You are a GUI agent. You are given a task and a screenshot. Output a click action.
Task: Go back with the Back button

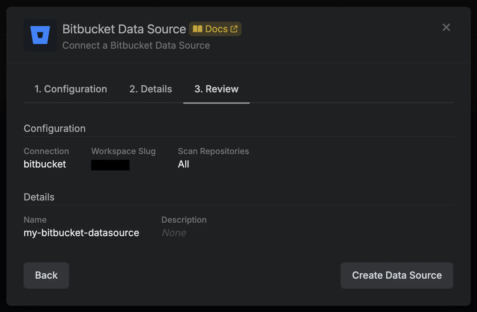(x=46, y=275)
